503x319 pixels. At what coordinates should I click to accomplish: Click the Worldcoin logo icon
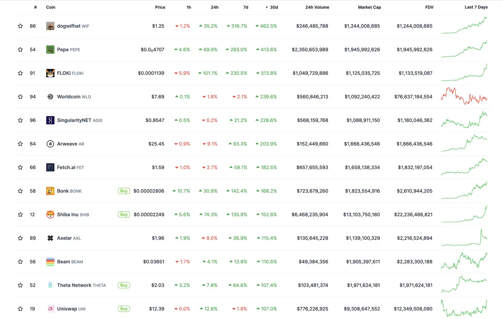[x=50, y=97]
